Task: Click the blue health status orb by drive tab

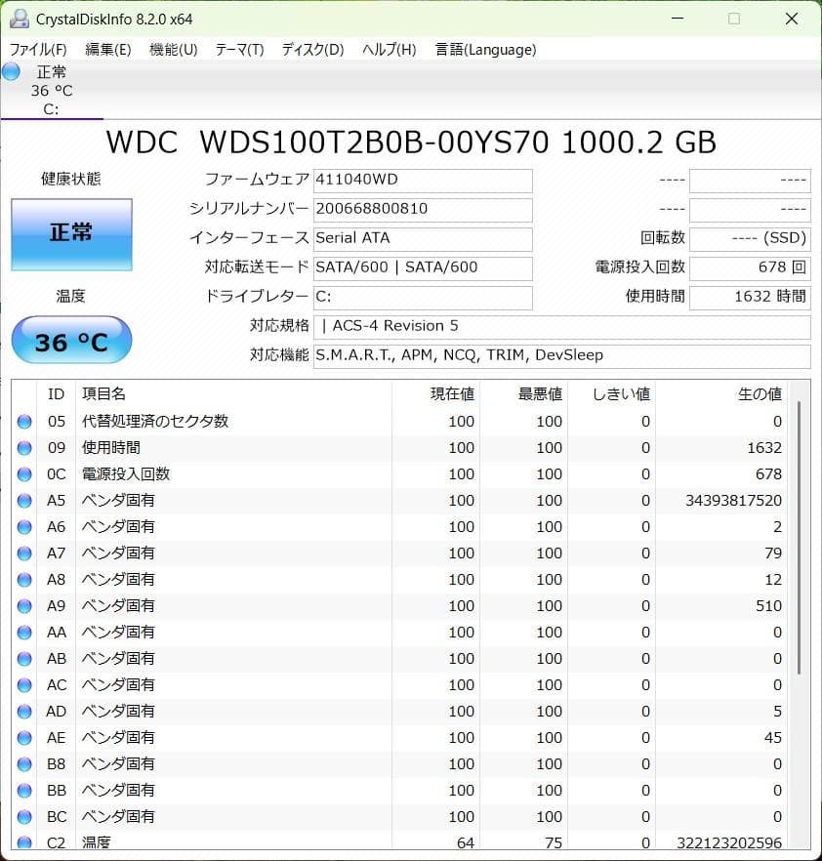Action: pos(11,72)
